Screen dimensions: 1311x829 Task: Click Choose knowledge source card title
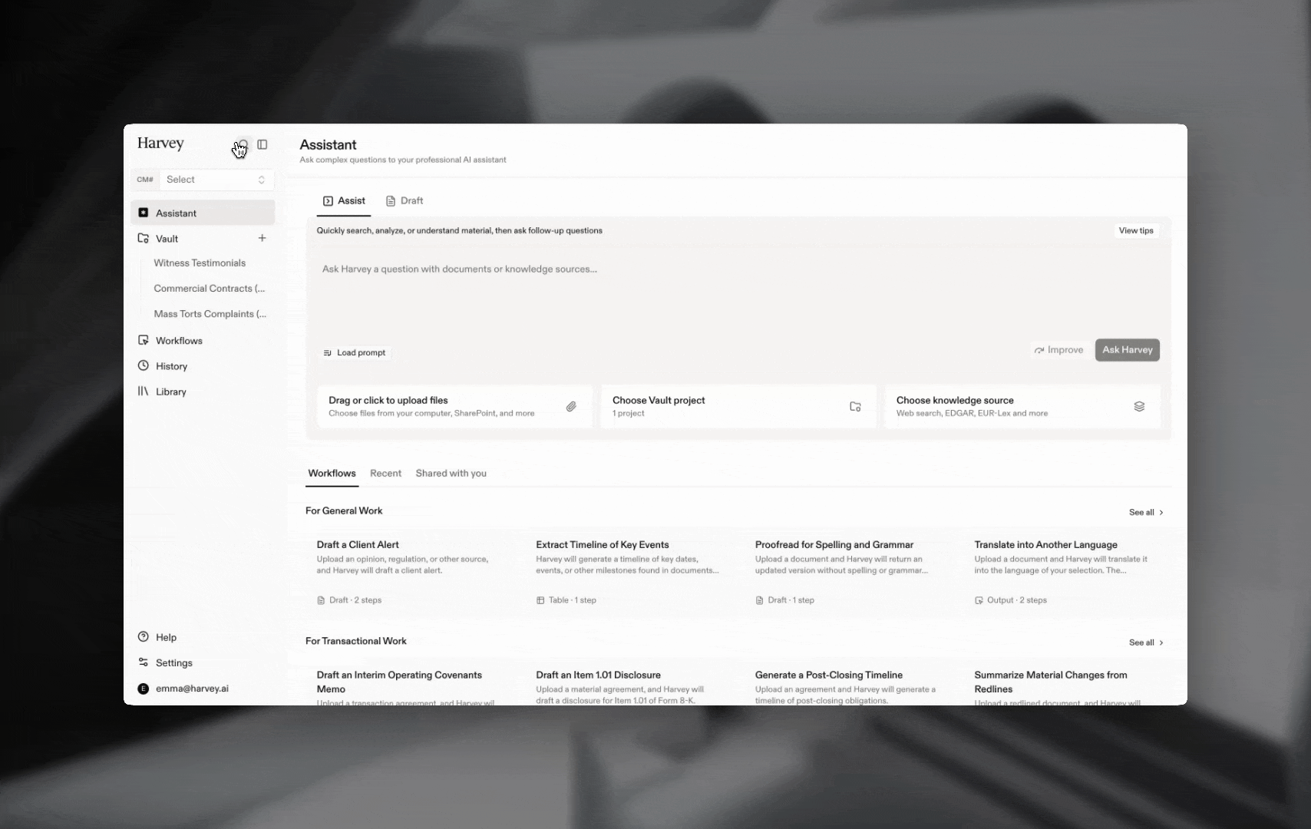[955, 400]
